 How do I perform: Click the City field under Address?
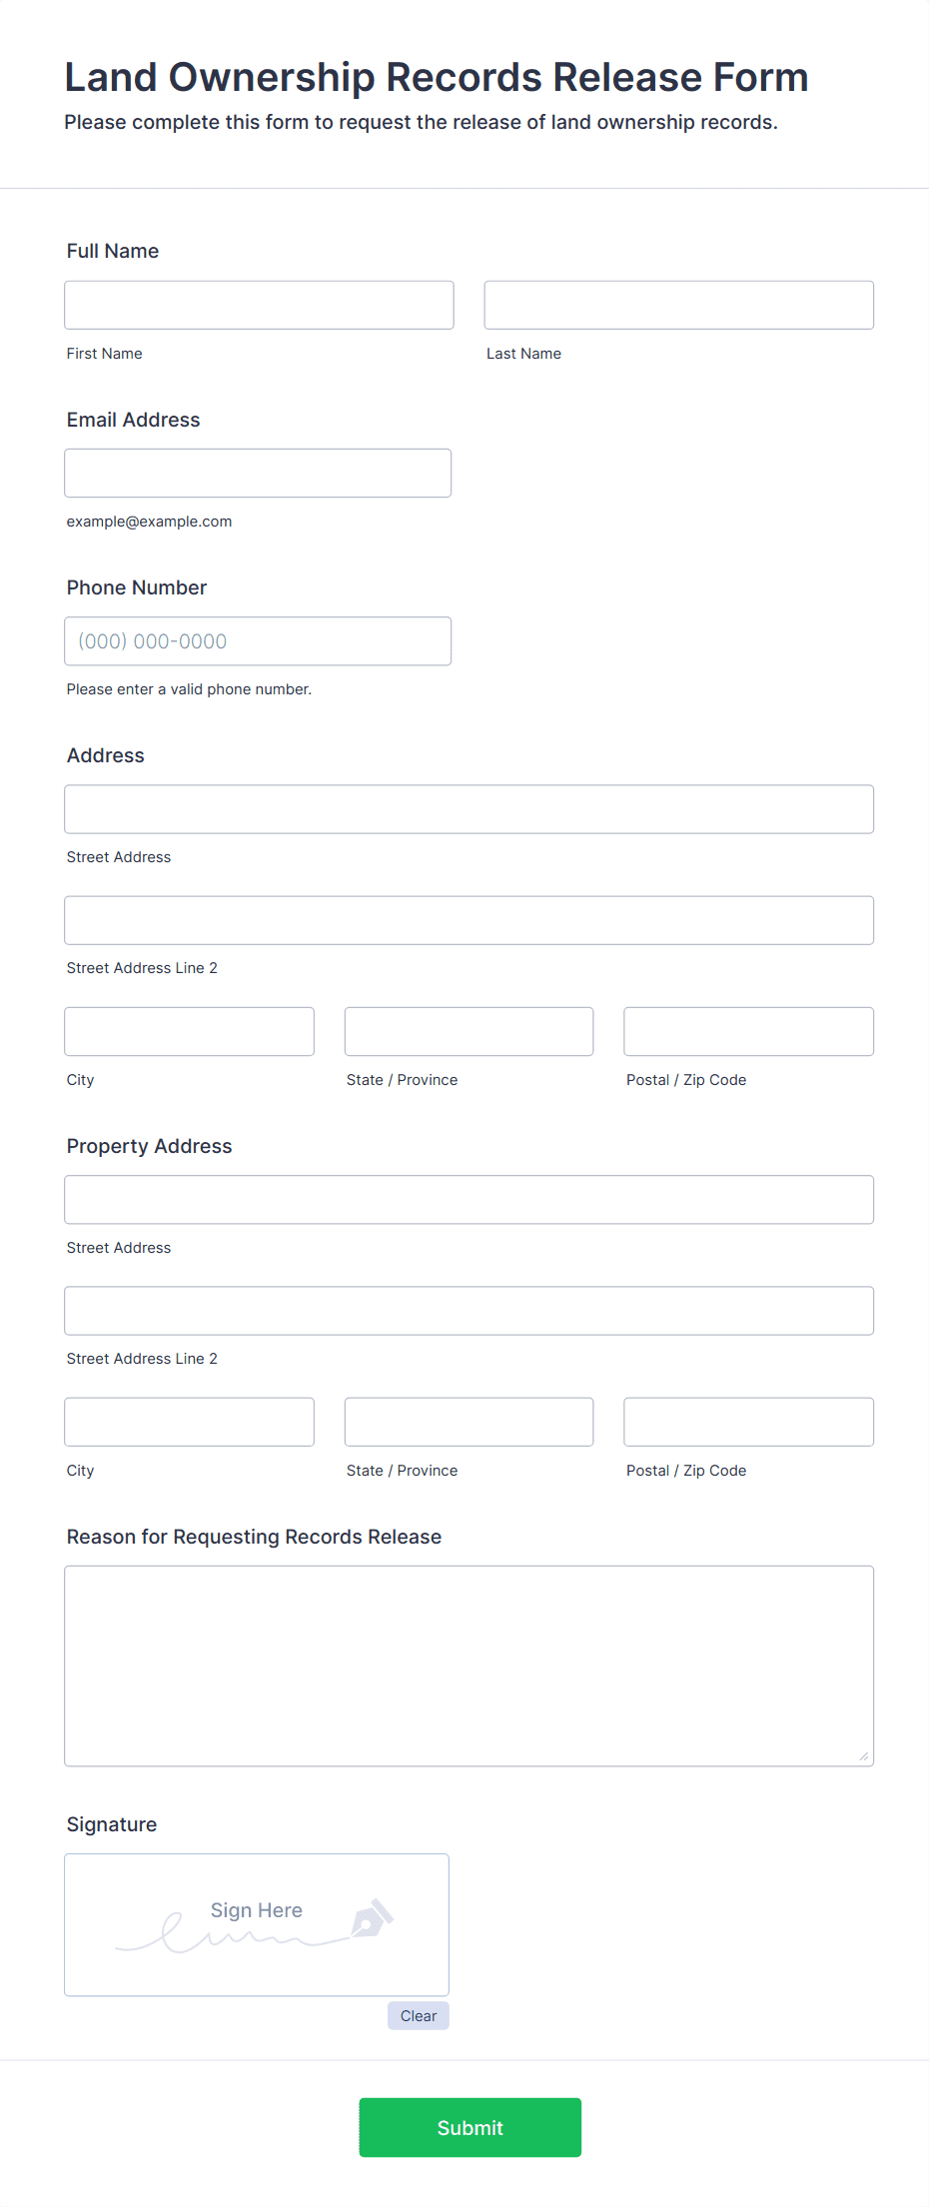coord(189,1031)
